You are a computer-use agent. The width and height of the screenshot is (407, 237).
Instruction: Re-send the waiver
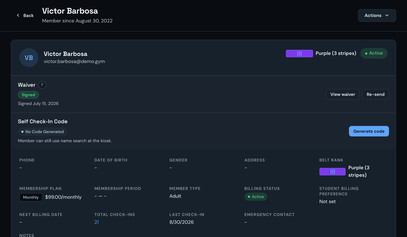376,95
